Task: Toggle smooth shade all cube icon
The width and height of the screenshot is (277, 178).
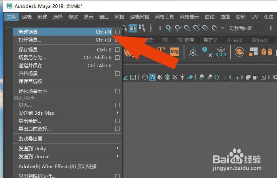Action: 152,77
